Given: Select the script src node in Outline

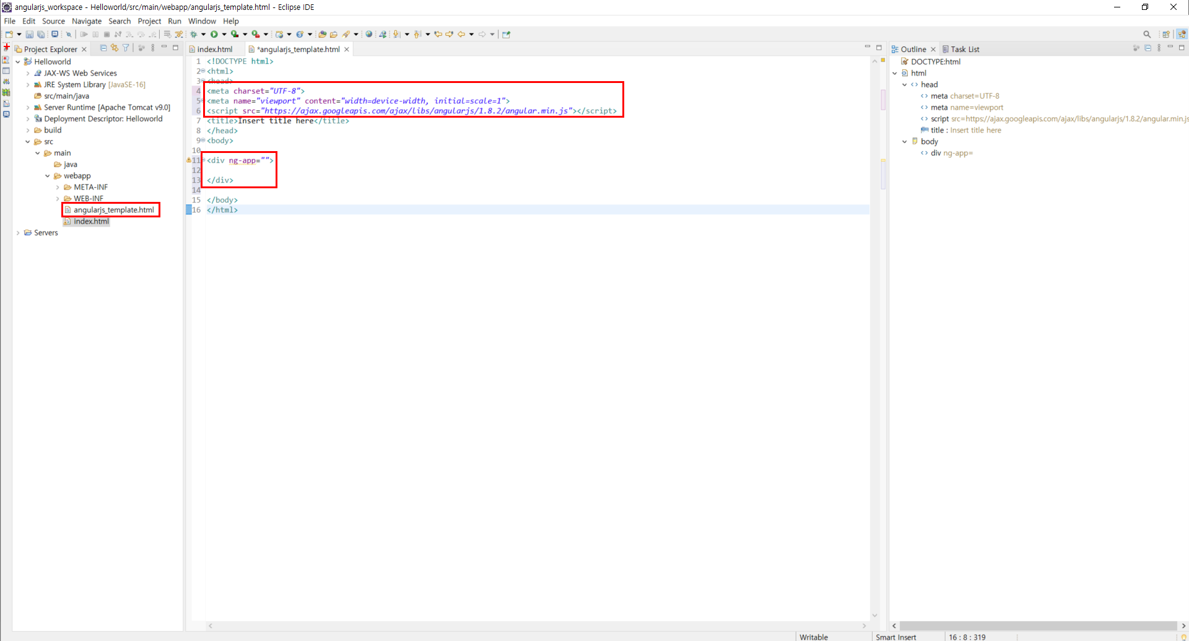Looking at the screenshot, I should click(x=1054, y=119).
